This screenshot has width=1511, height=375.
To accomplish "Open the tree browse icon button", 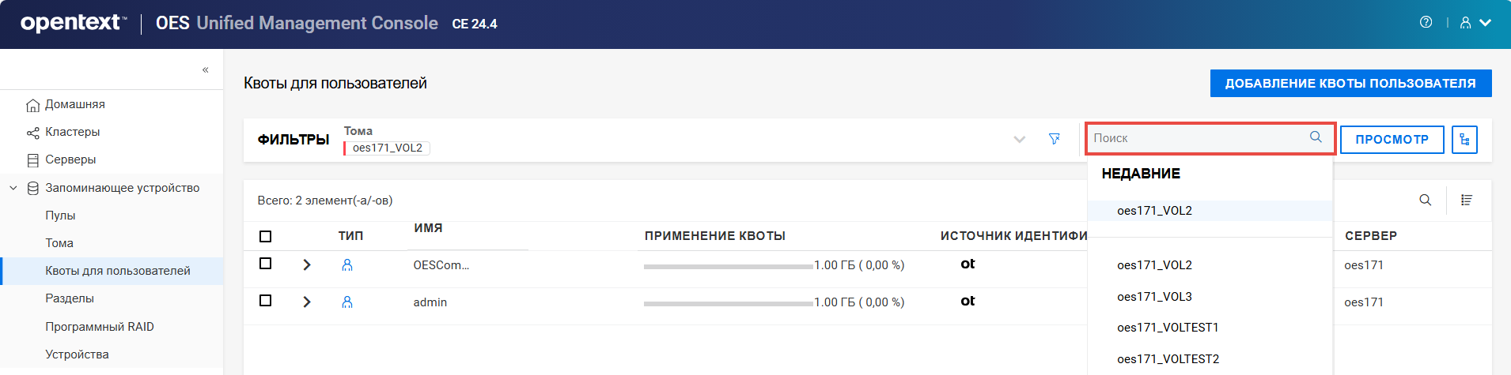I will click(1464, 140).
